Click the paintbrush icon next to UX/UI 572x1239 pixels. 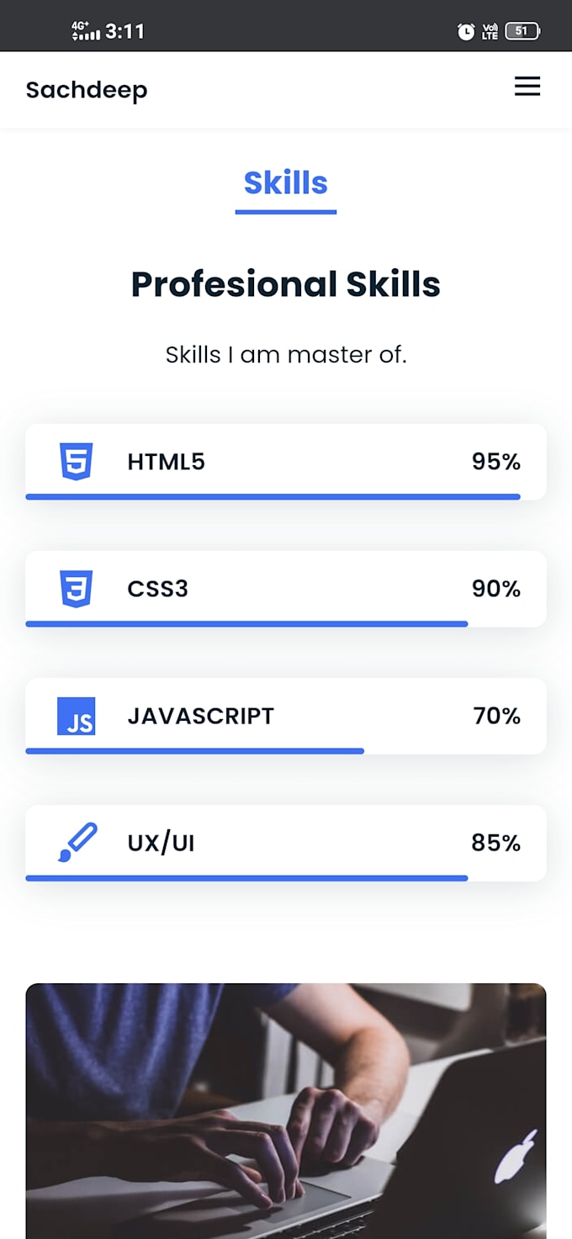pyautogui.click(x=76, y=841)
